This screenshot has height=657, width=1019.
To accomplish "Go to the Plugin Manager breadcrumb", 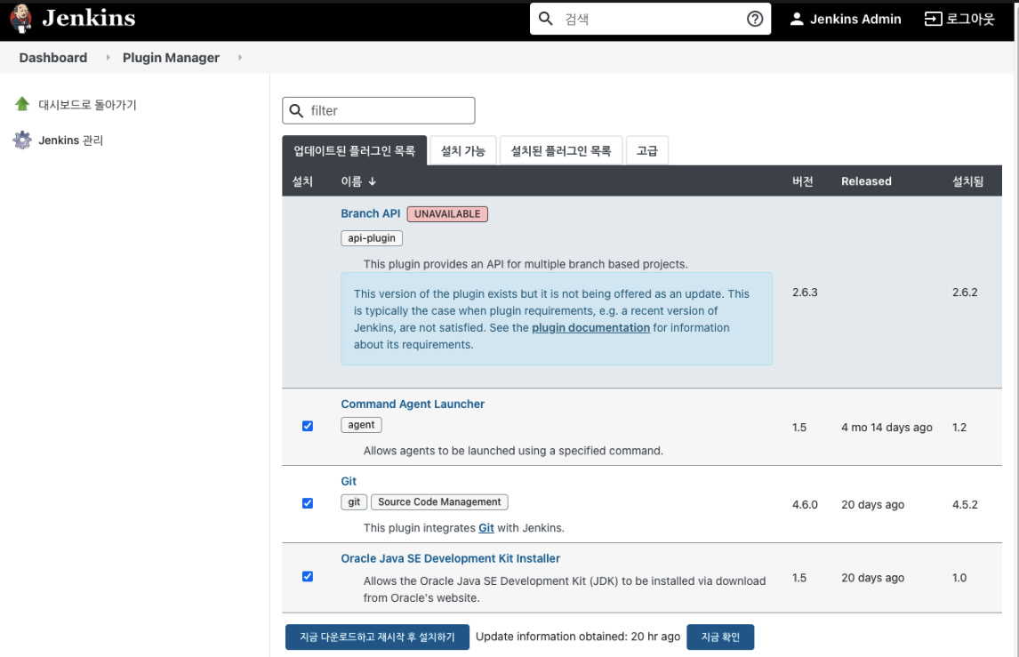I will (171, 57).
